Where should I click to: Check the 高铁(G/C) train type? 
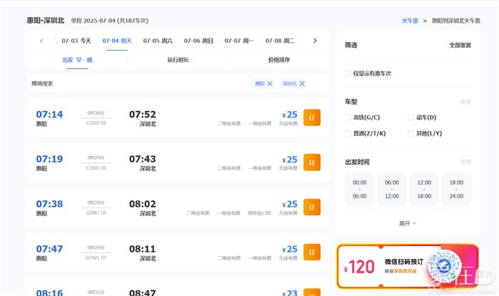click(x=348, y=117)
